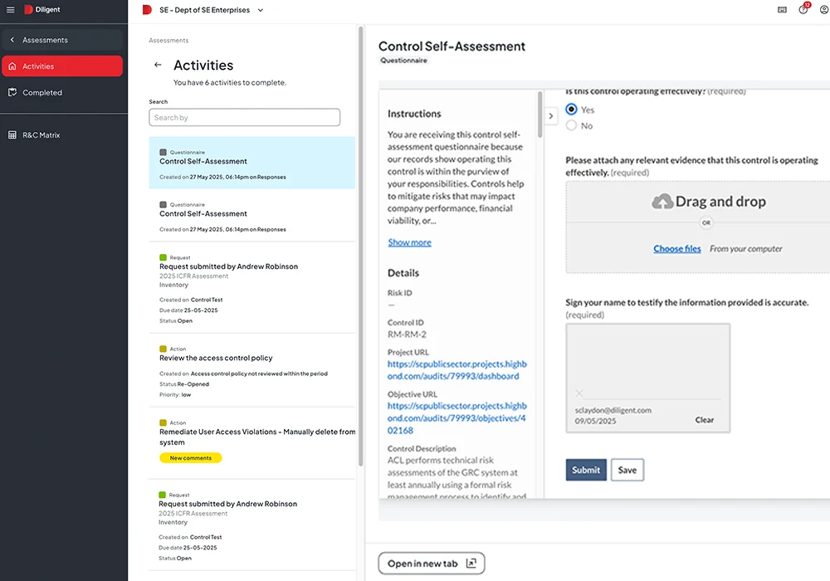
Task: Navigate back via the Assessments breadcrumb
Action: tap(168, 40)
